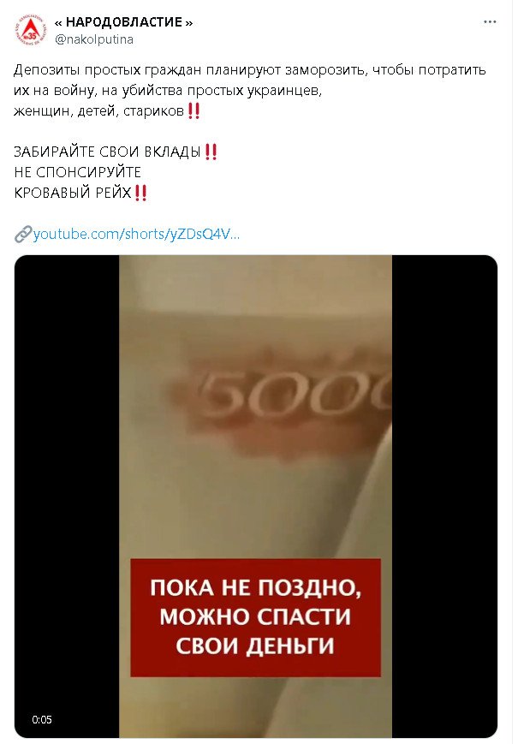
Task: Click the text line НЕ СПОНСИРУЙТЕ
Action: pyautogui.click(x=78, y=172)
